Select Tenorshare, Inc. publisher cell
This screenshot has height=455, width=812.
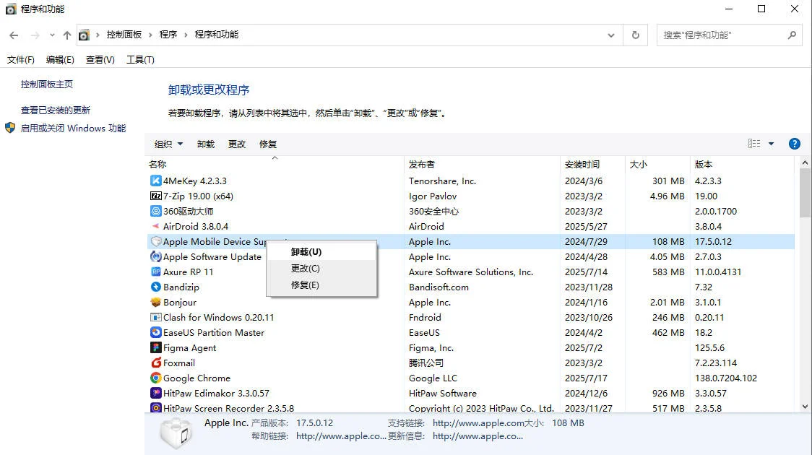(x=442, y=181)
